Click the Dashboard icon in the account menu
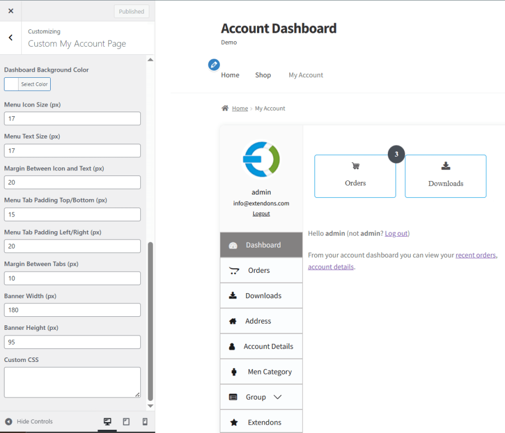505x433 pixels. pos(233,245)
